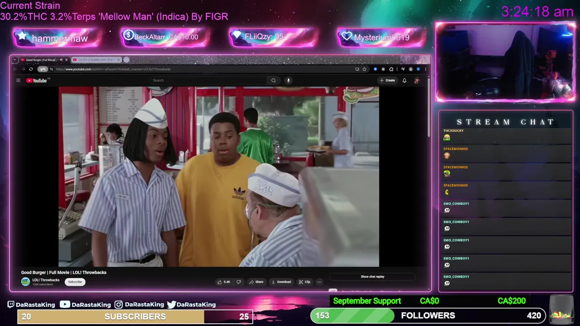Click the Current Strain overlay title

point(30,6)
